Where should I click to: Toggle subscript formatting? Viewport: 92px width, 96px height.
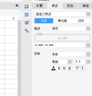[83, 68]
